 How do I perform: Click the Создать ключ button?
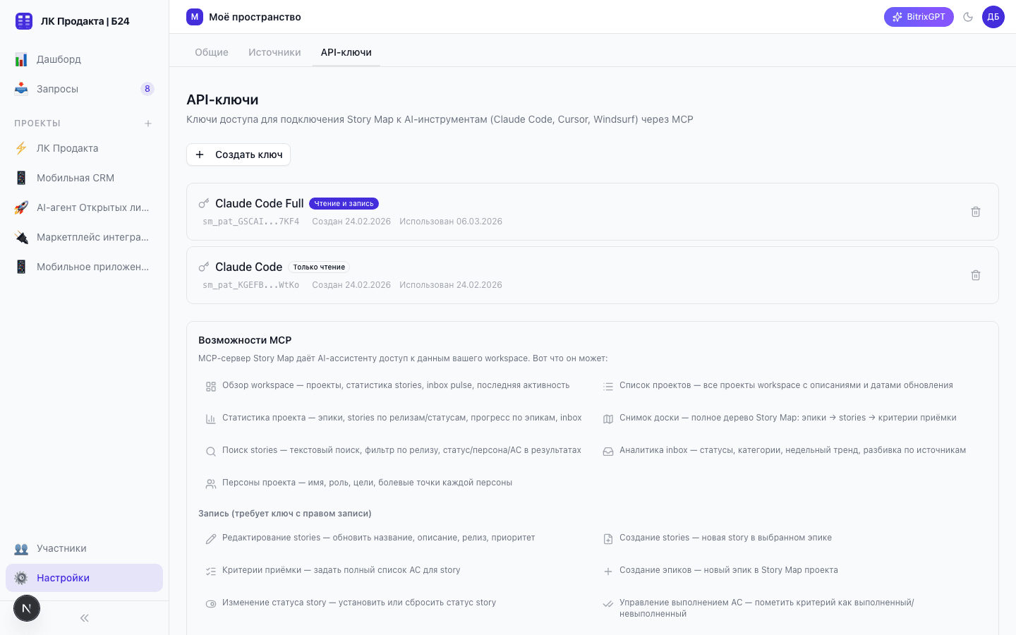238,155
